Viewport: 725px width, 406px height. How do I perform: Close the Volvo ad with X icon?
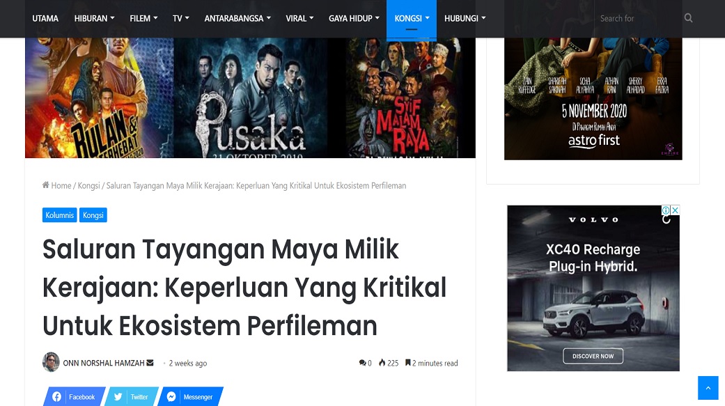pyautogui.click(x=675, y=210)
